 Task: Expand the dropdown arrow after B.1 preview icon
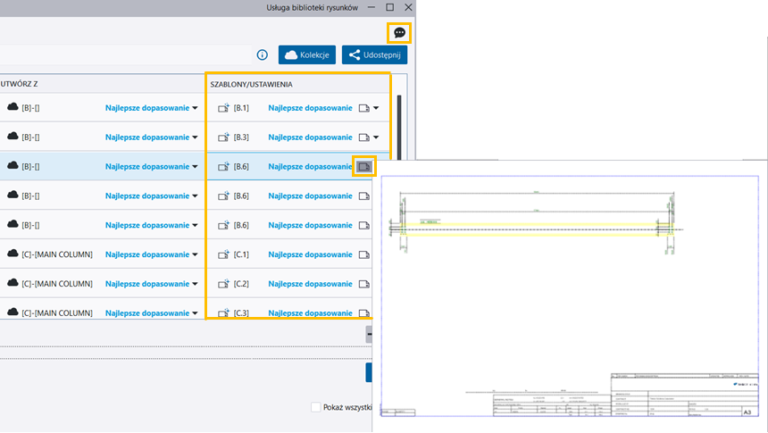377,108
